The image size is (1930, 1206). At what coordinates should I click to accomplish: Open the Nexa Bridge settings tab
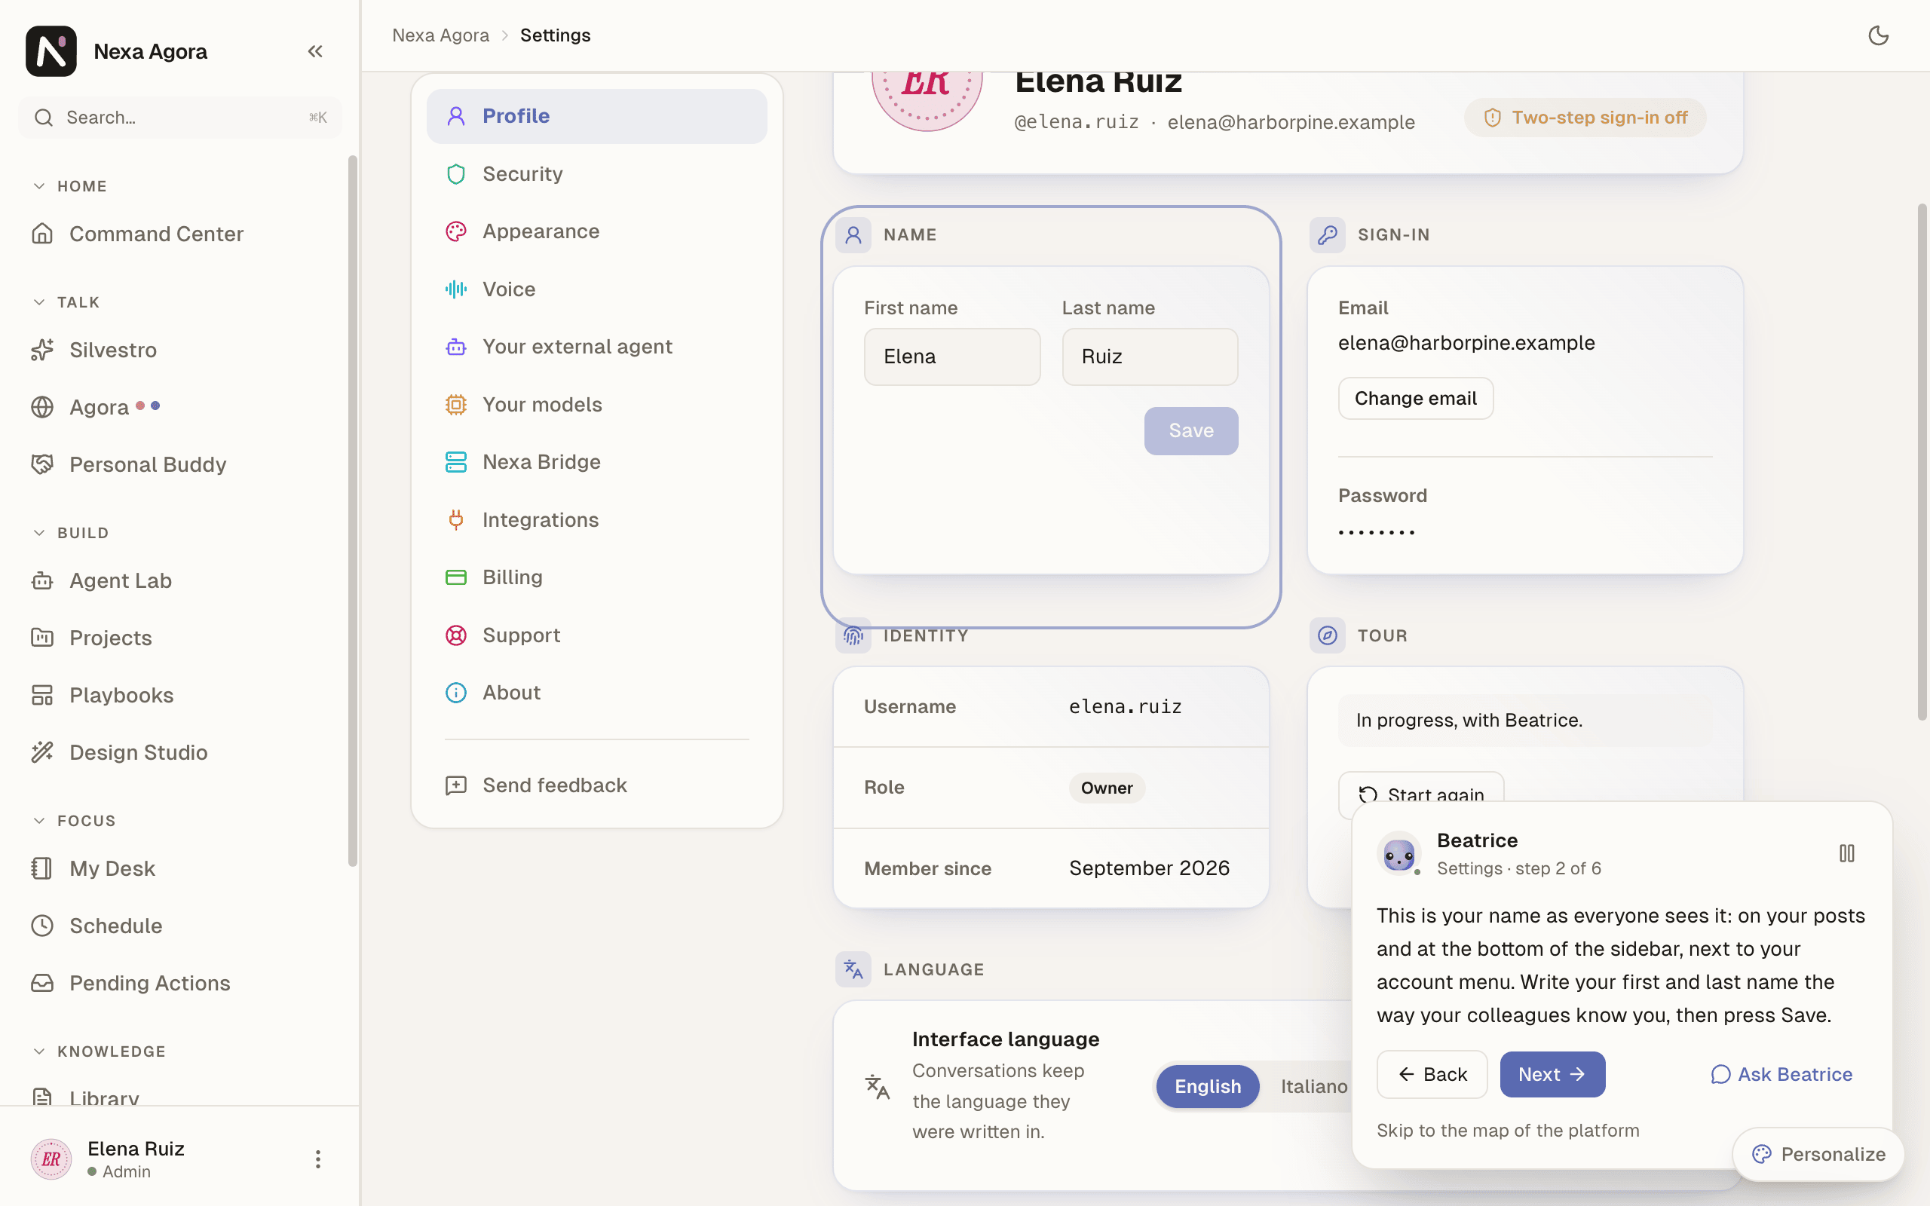(x=596, y=462)
